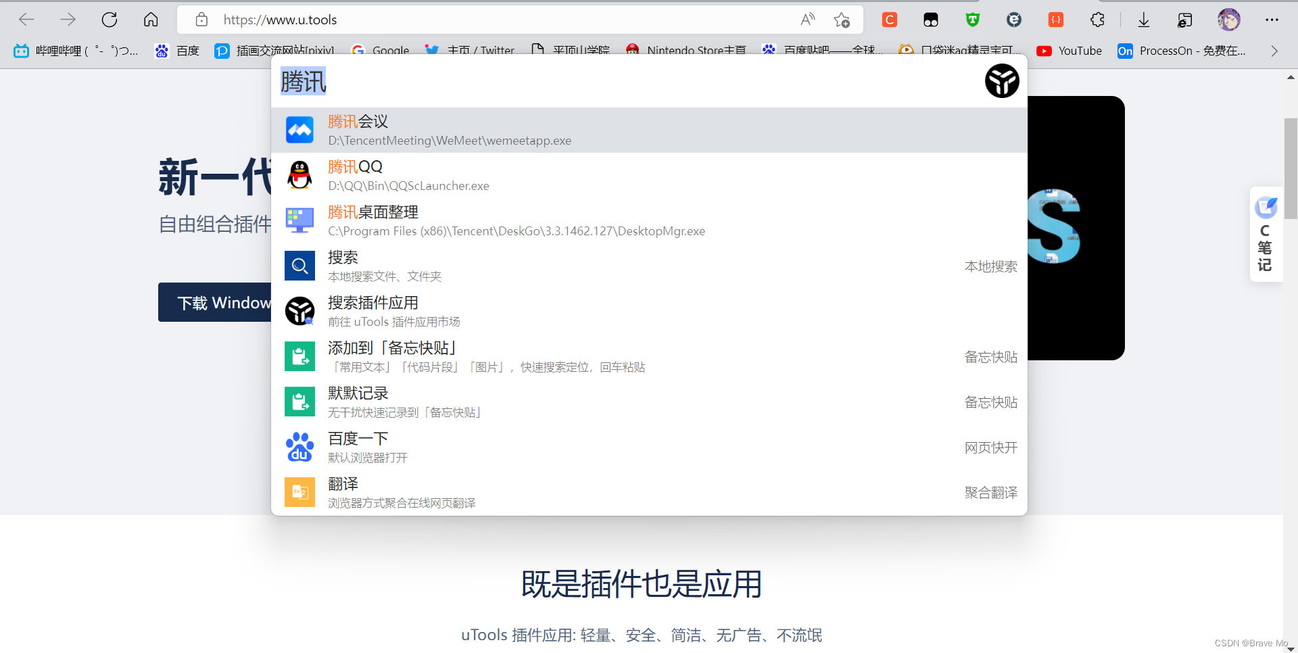This screenshot has width=1298, height=653.
Task: Open the Nintendo Store bookmark
Action: click(686, 51)
